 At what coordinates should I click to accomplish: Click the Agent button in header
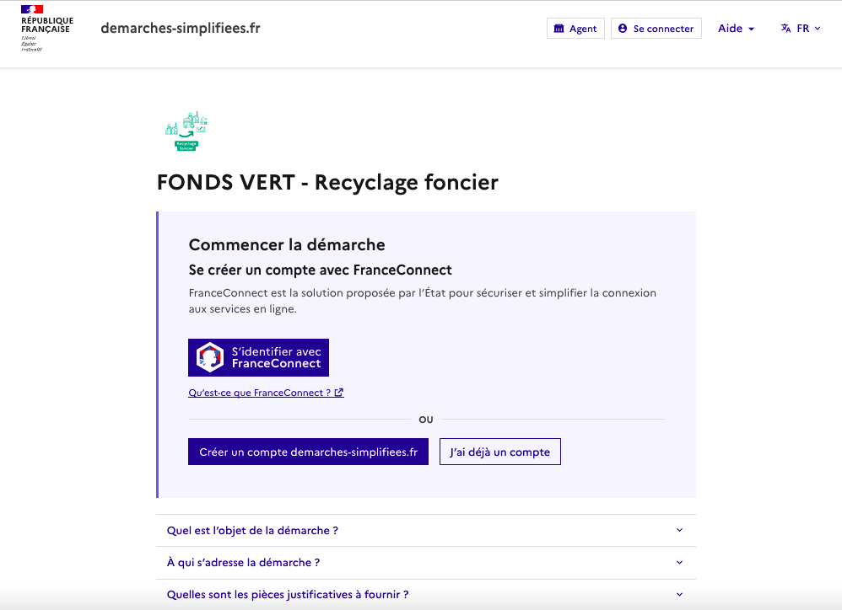(x=575, y=29)
